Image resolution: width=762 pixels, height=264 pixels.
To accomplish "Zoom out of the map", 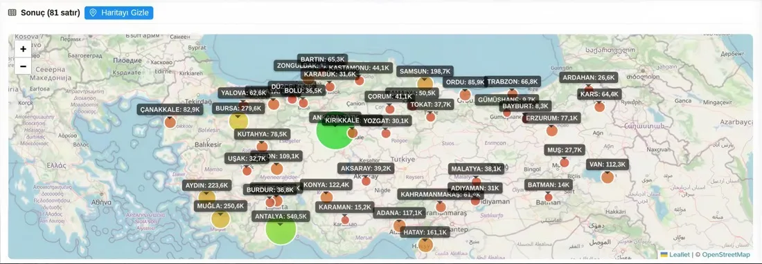I will click(x=23, y=66).
